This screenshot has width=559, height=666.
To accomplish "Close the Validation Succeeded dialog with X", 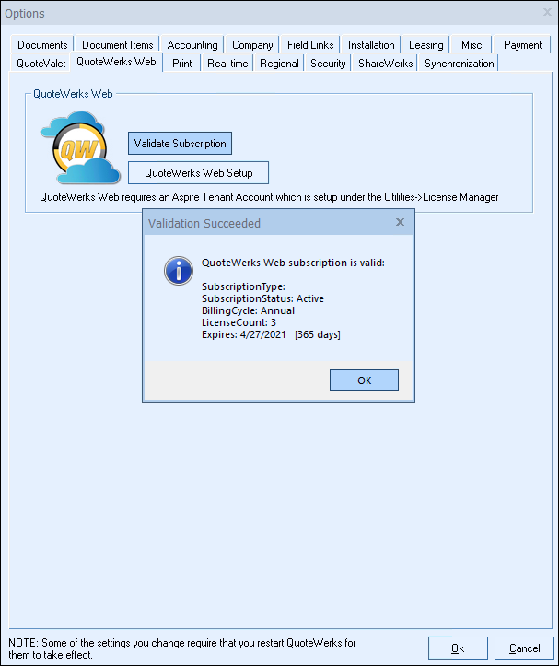I will [x=400, y=222].
